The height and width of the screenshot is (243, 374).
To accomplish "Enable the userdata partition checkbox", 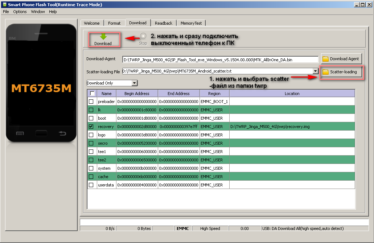I will [x=91, y=185].
